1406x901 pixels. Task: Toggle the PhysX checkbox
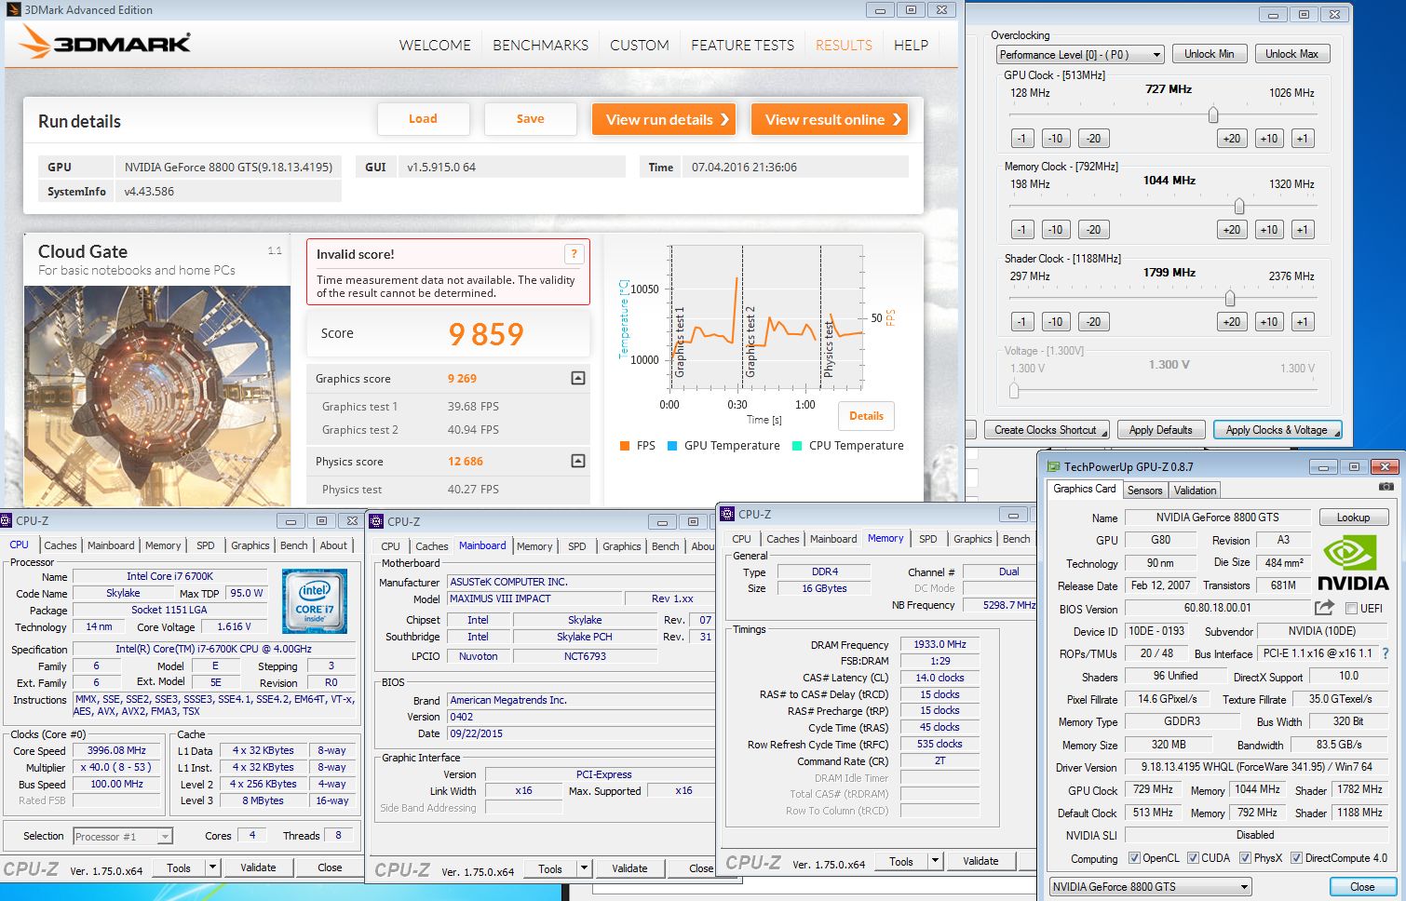click(x=1245, y=858)
